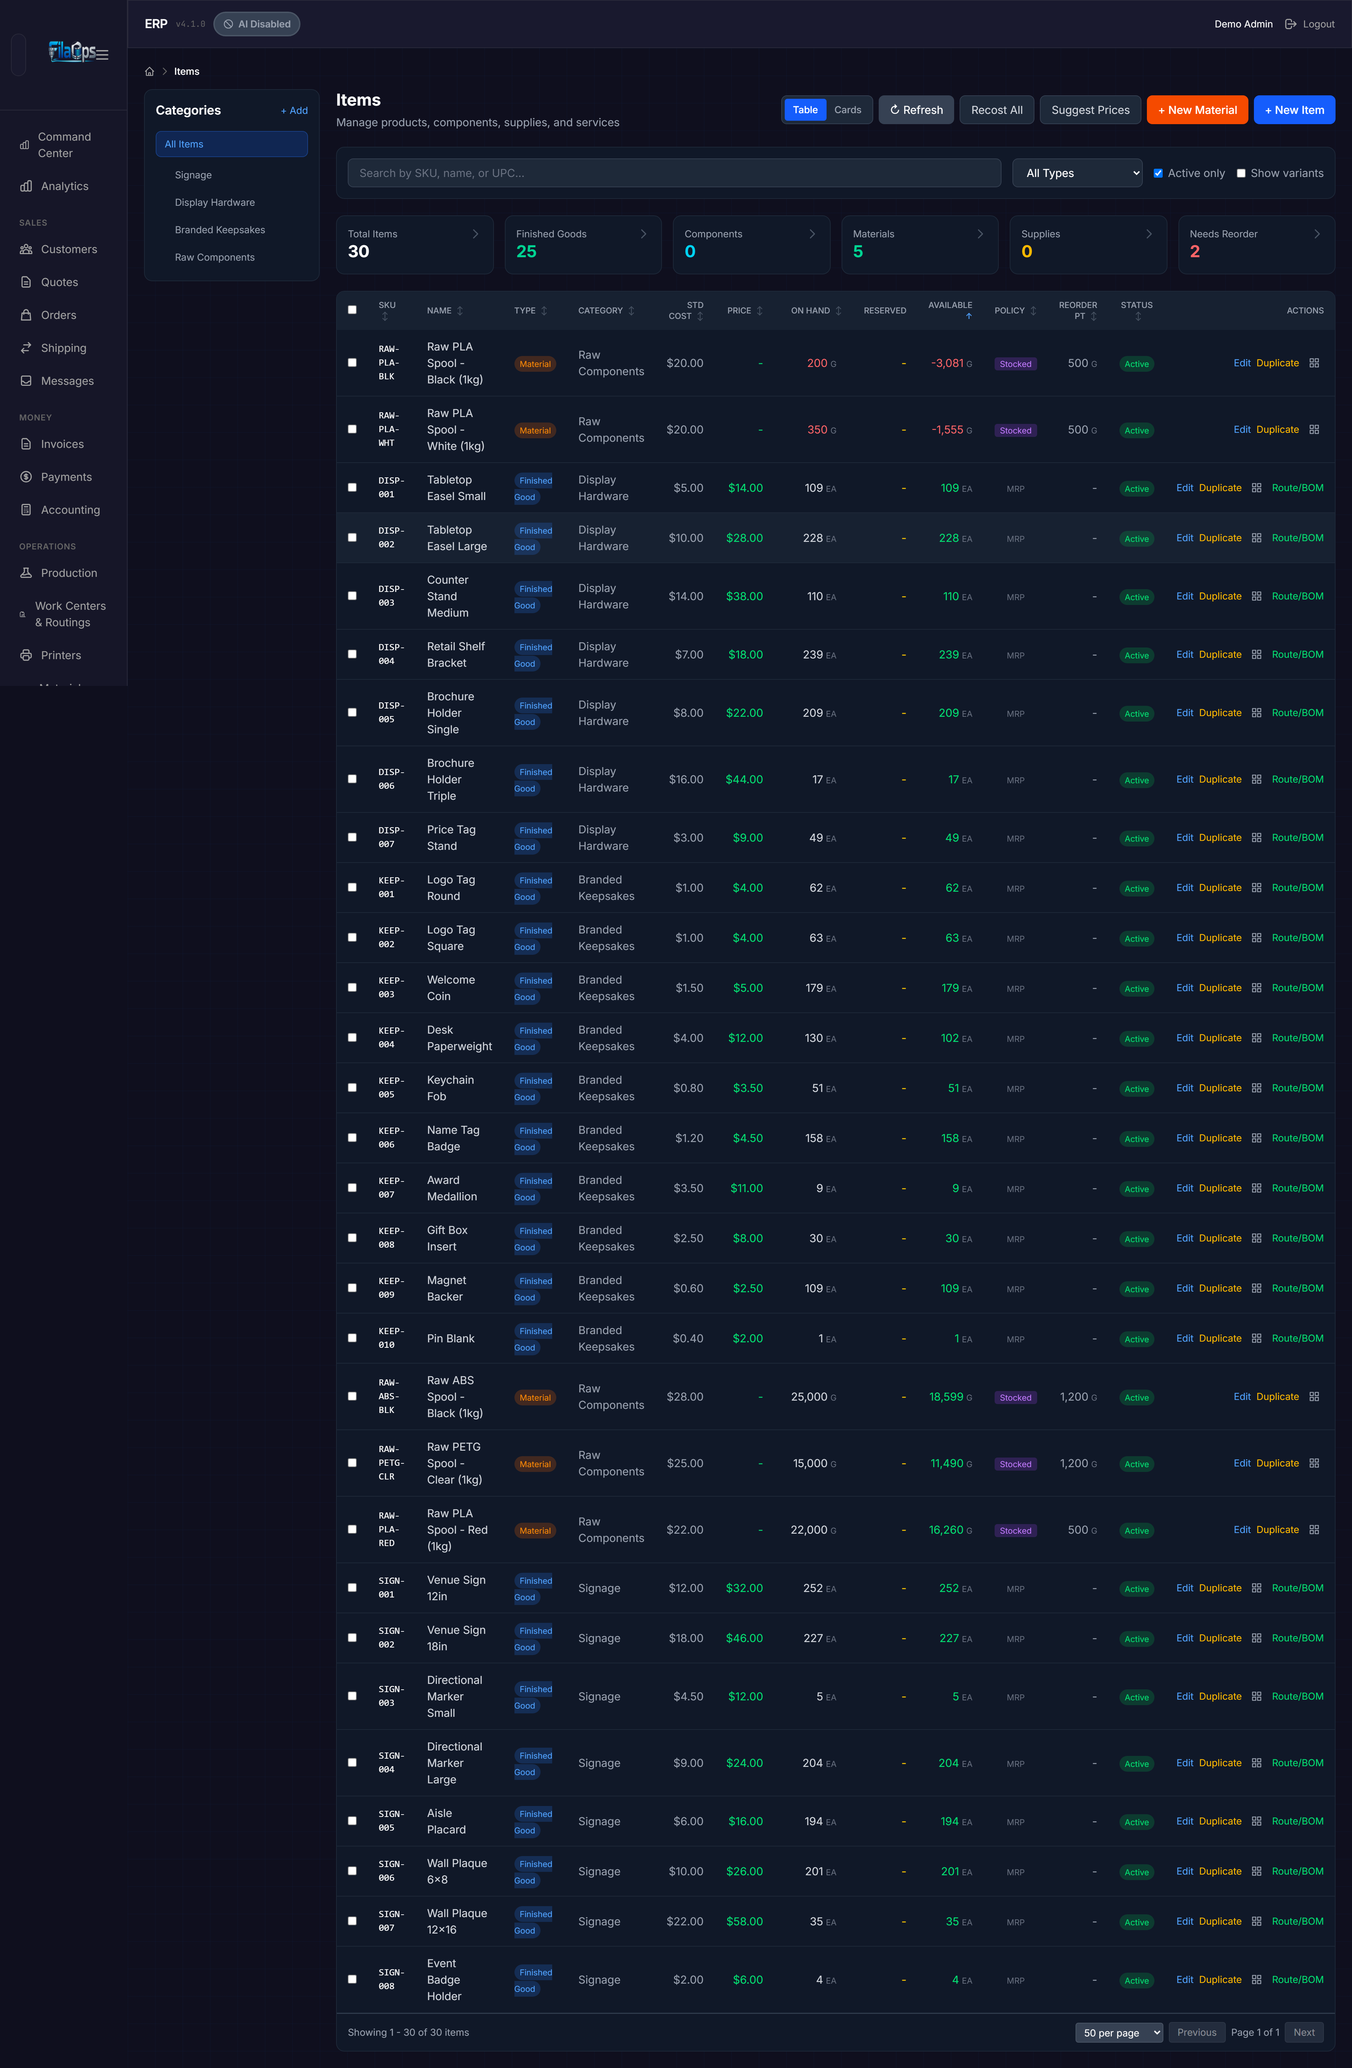Click + Add link in Categories
Screen dimensions: 1352x2068
[x=294, y=111]
